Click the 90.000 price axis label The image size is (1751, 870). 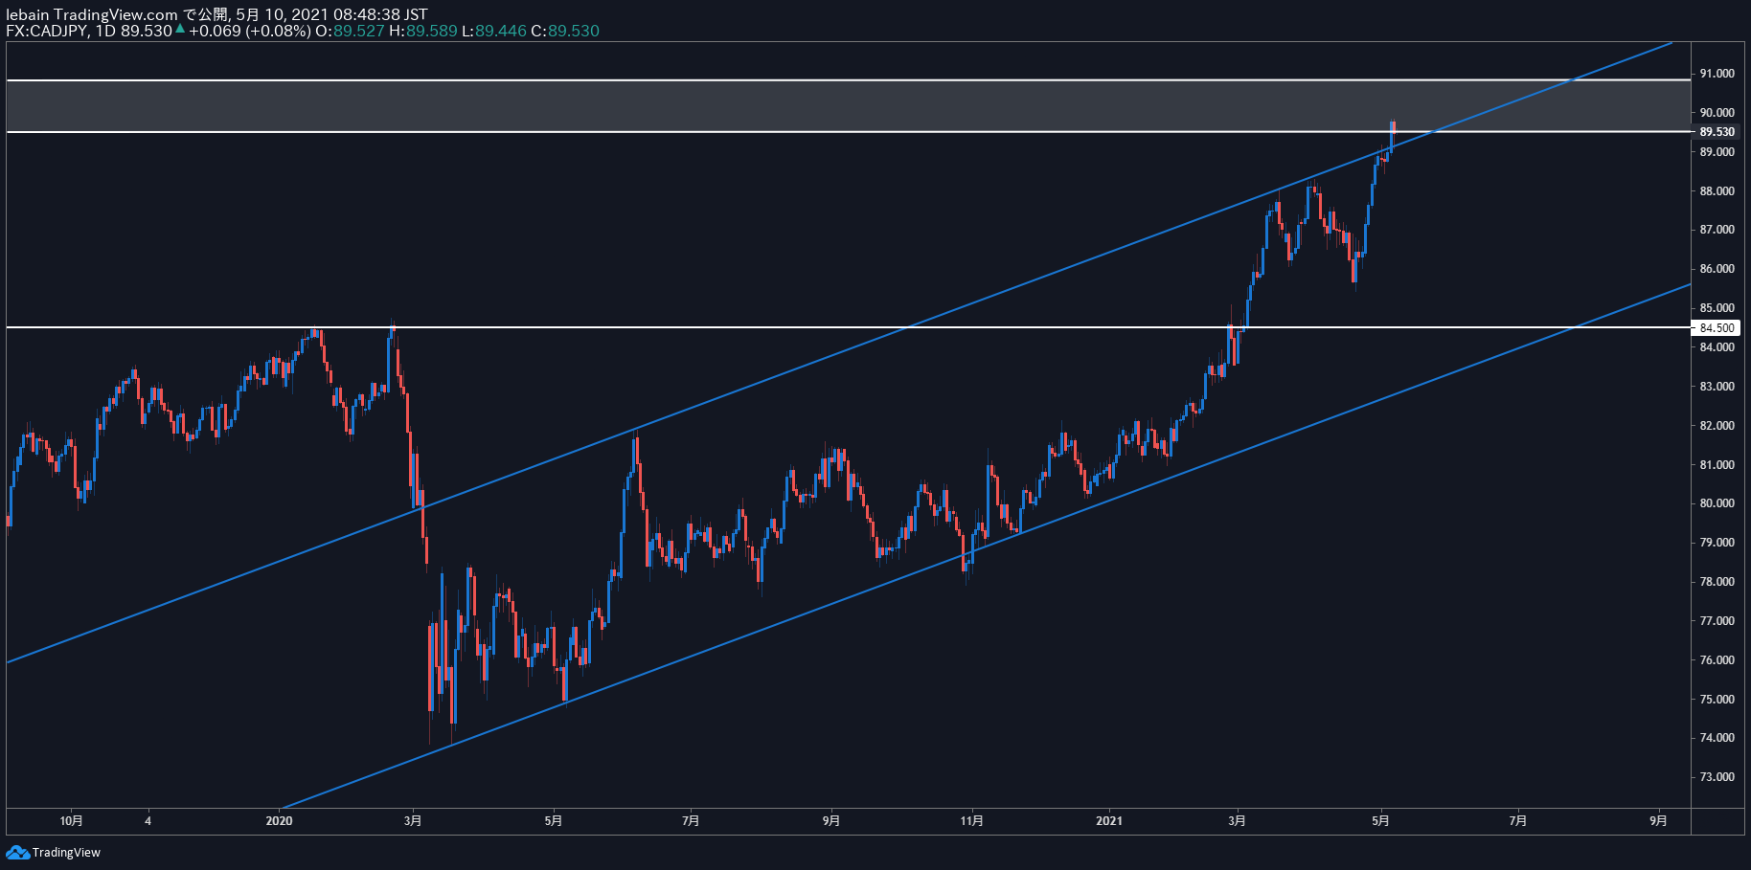1717,113
